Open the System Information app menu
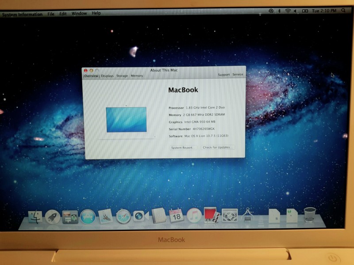 (23, 15)
